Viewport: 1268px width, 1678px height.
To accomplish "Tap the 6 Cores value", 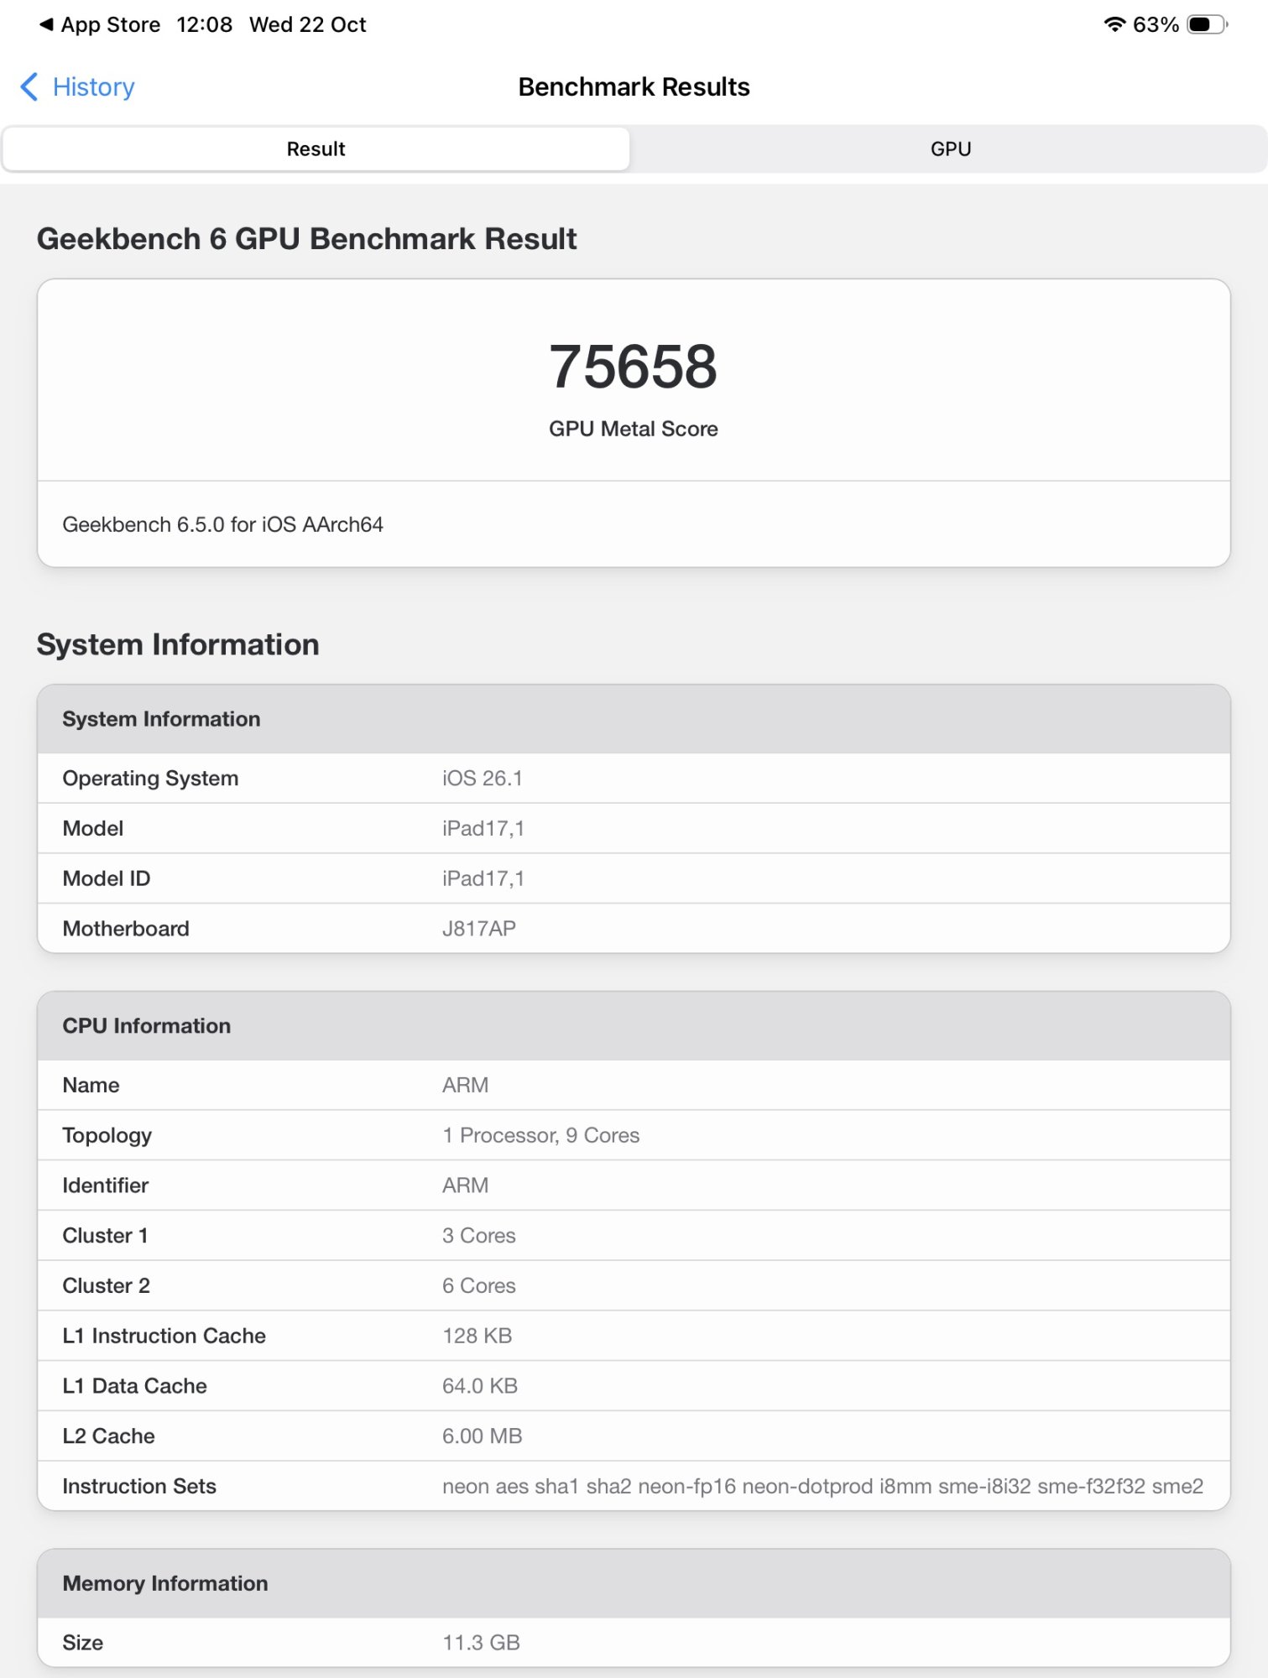I will pos(478,1285).
